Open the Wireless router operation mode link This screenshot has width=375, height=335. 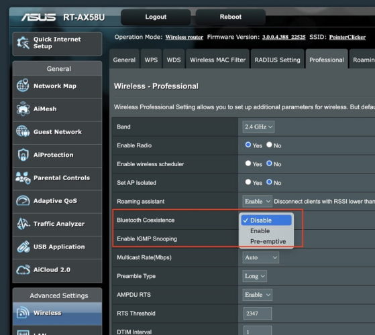[184, 38]
